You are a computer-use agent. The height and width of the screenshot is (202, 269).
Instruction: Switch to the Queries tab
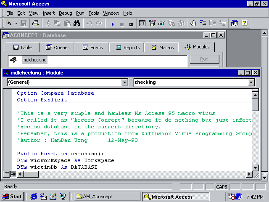click(57, 48)
